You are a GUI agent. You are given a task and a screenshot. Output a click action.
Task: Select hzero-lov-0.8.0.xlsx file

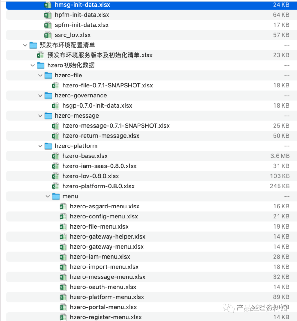point(91,176)
